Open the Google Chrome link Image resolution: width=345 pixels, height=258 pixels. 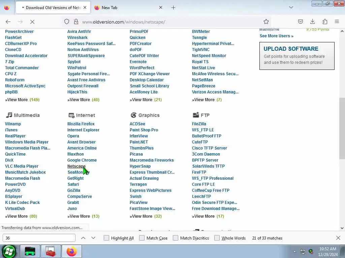(x=82, y=160)
